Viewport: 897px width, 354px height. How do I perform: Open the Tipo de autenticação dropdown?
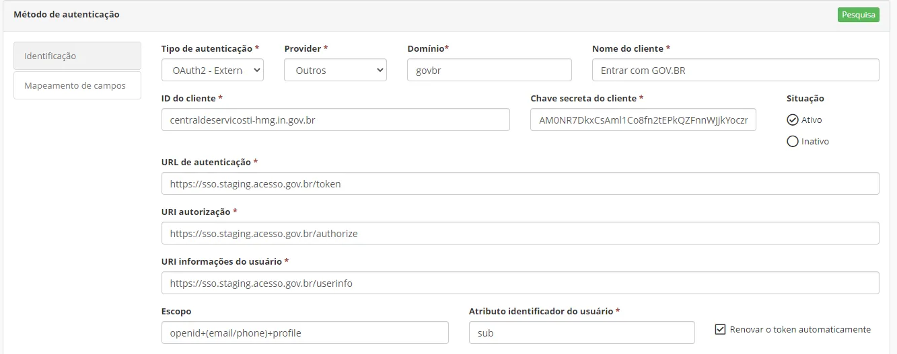(213, 70)
